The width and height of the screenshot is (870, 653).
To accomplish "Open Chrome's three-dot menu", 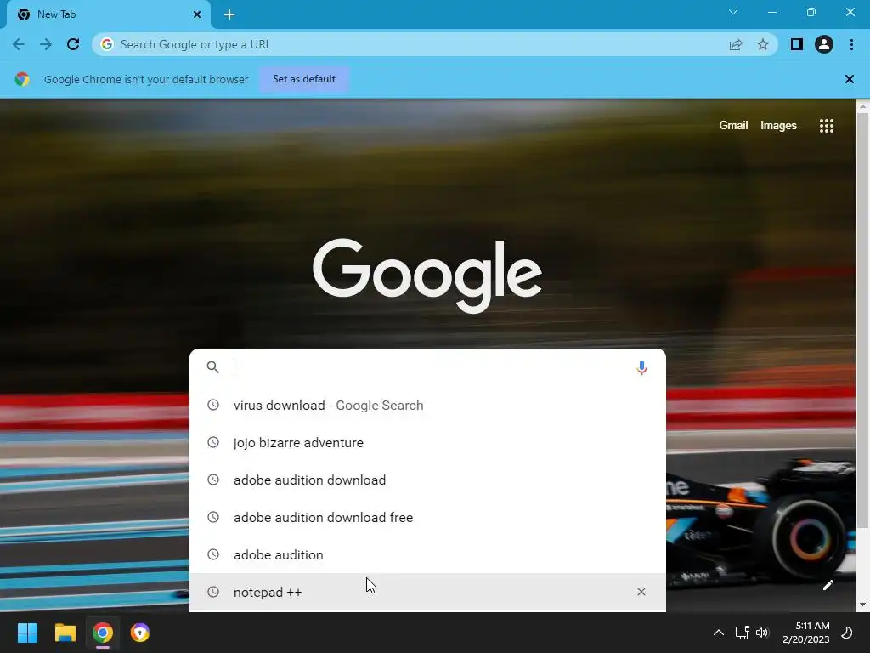I will [x=851, y=44].
